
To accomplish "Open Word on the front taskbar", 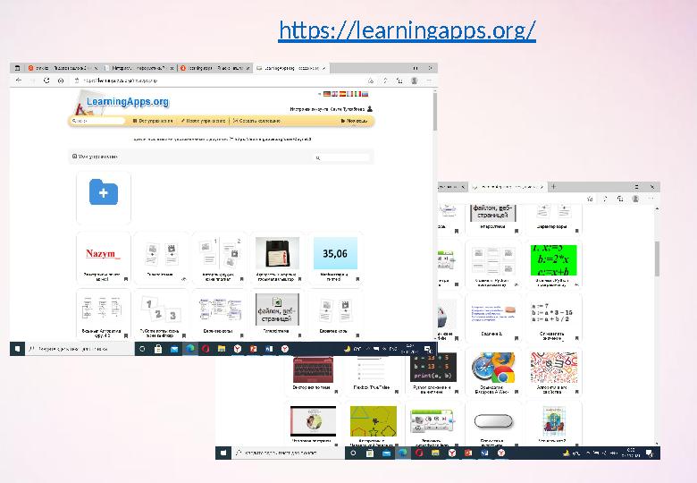I will point(269,349).
